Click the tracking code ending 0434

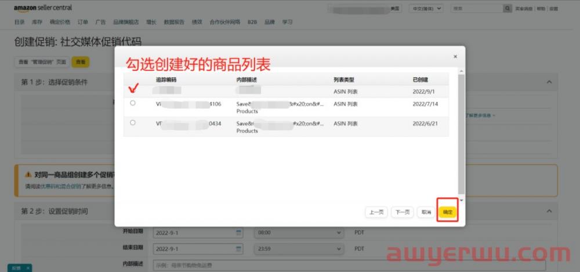coord(188,124)
